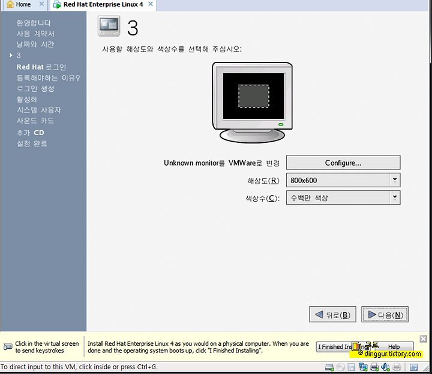The image size is (432, 374).
Task: Select 시스템 사용자 in the sidebar
Action: (x=39, y=110)
